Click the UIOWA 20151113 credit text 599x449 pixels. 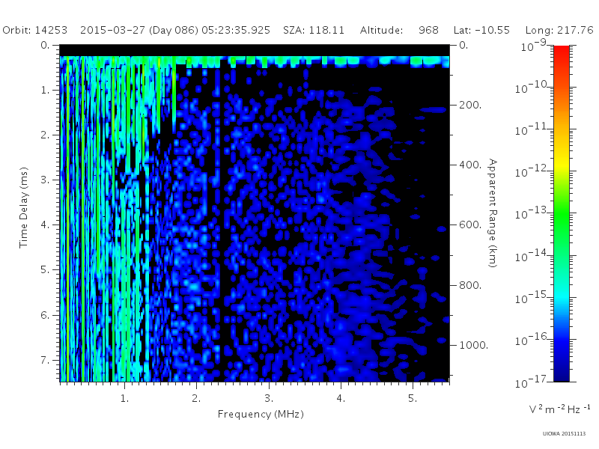pos(564,434)
